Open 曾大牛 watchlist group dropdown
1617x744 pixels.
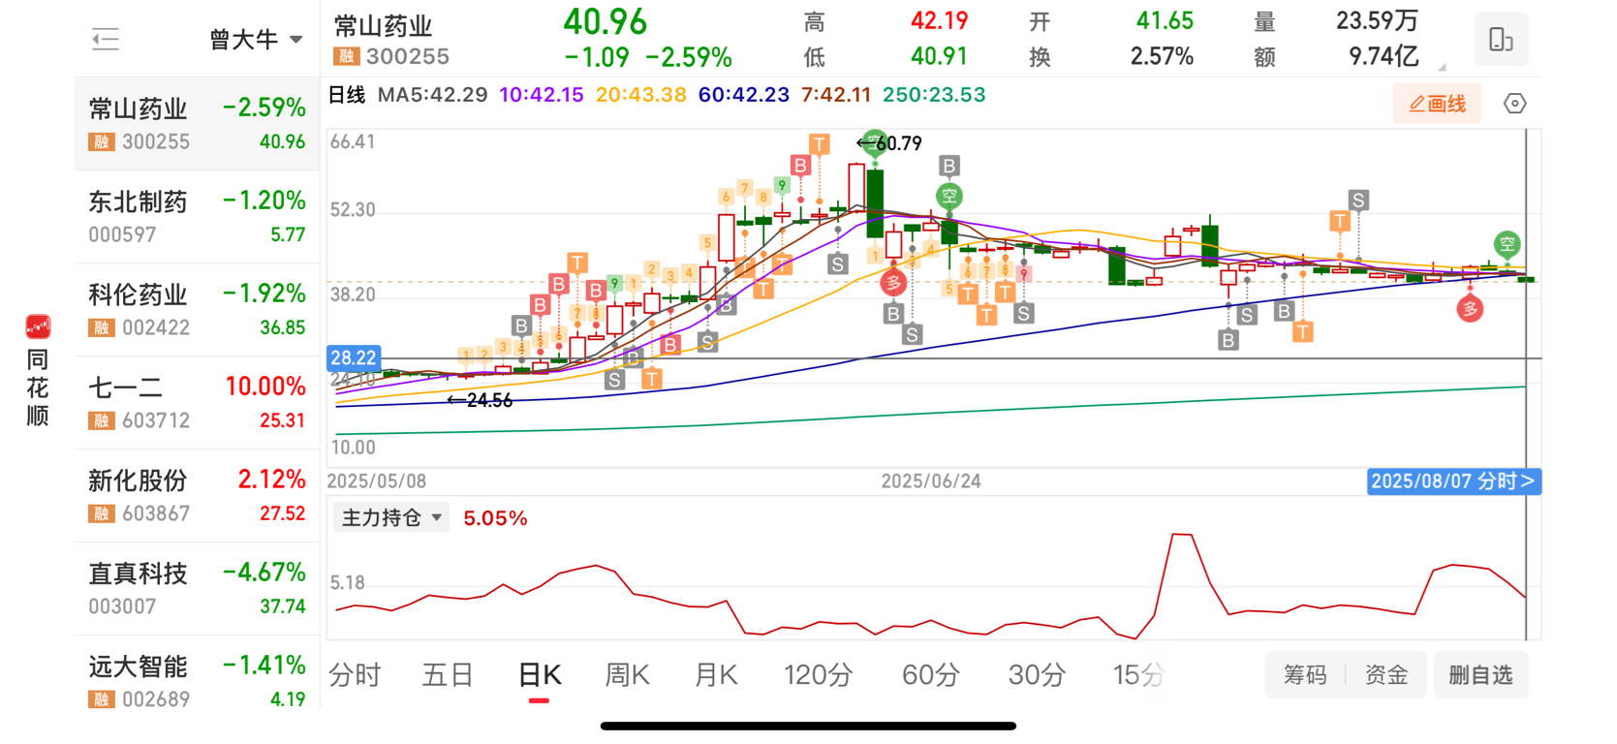[x=256, y=40]
